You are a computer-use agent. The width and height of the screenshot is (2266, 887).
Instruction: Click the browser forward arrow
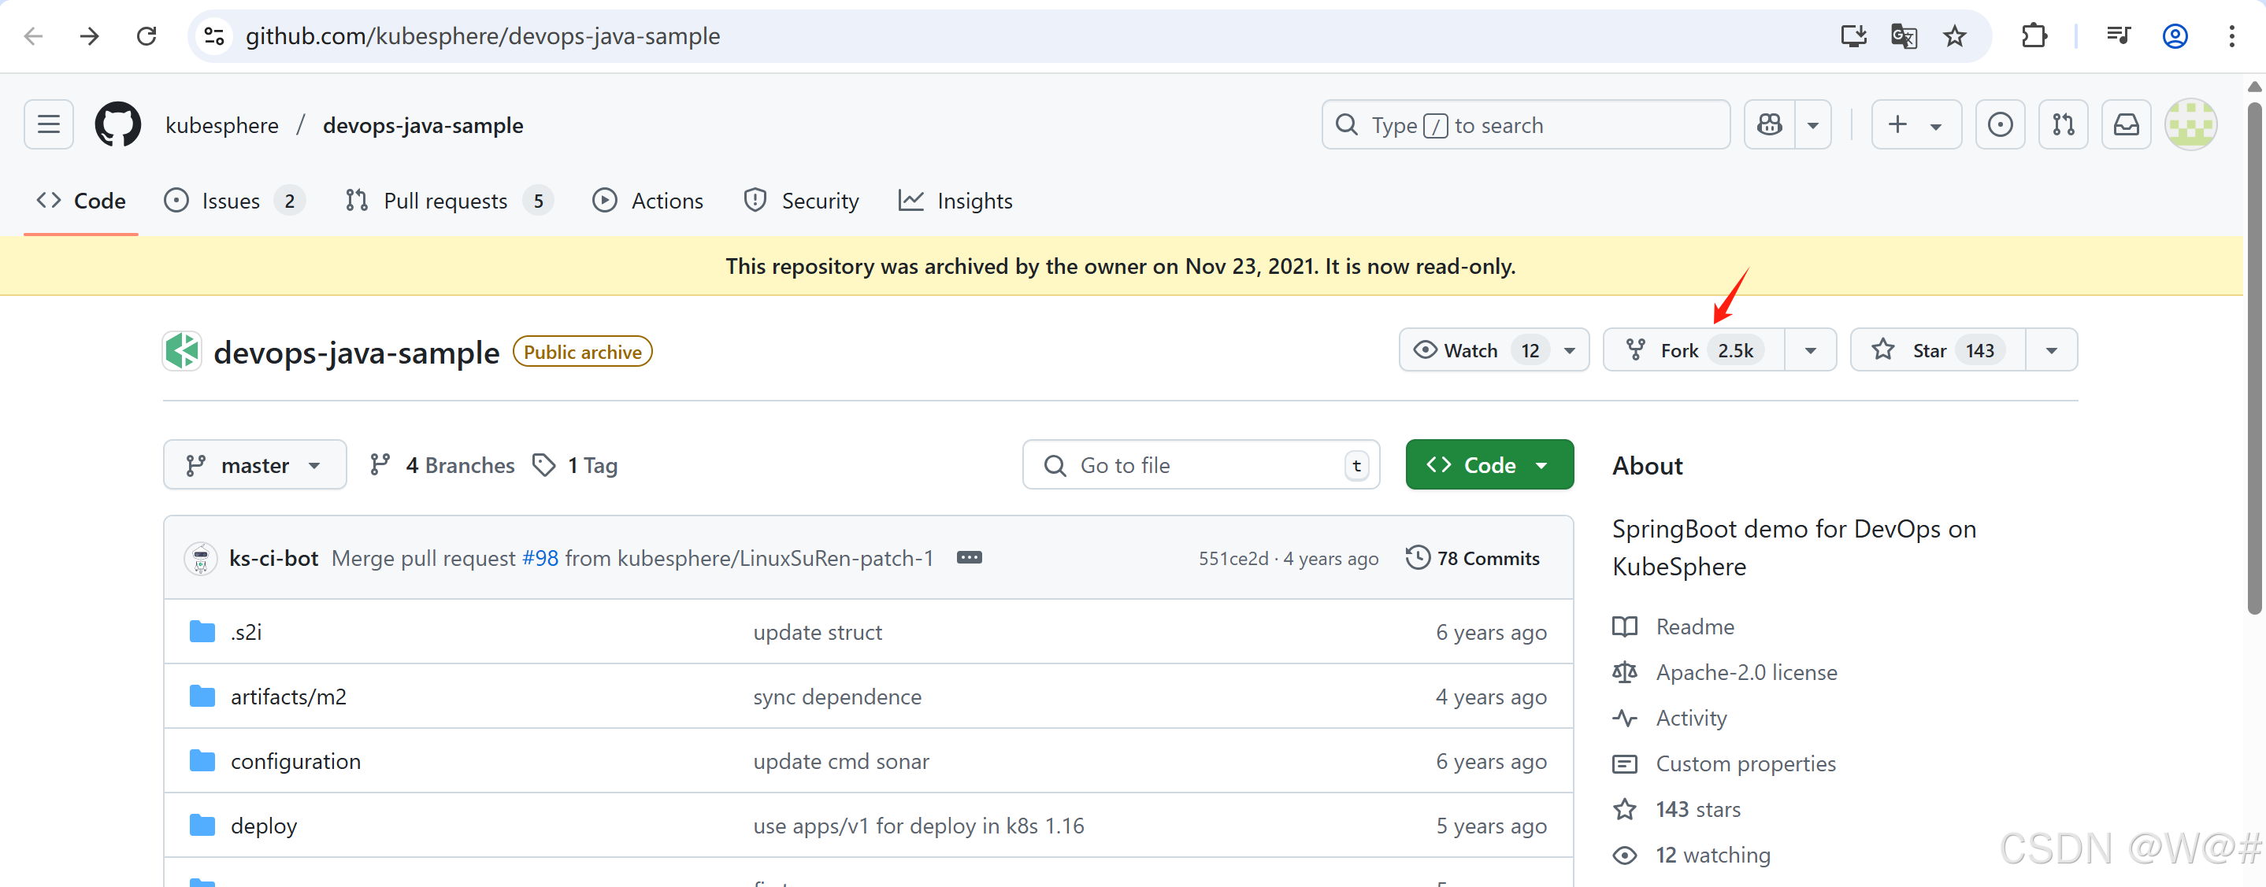(x=90, y=36)
